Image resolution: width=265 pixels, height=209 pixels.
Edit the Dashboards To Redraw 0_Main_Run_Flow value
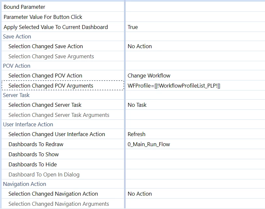(195, 144)
